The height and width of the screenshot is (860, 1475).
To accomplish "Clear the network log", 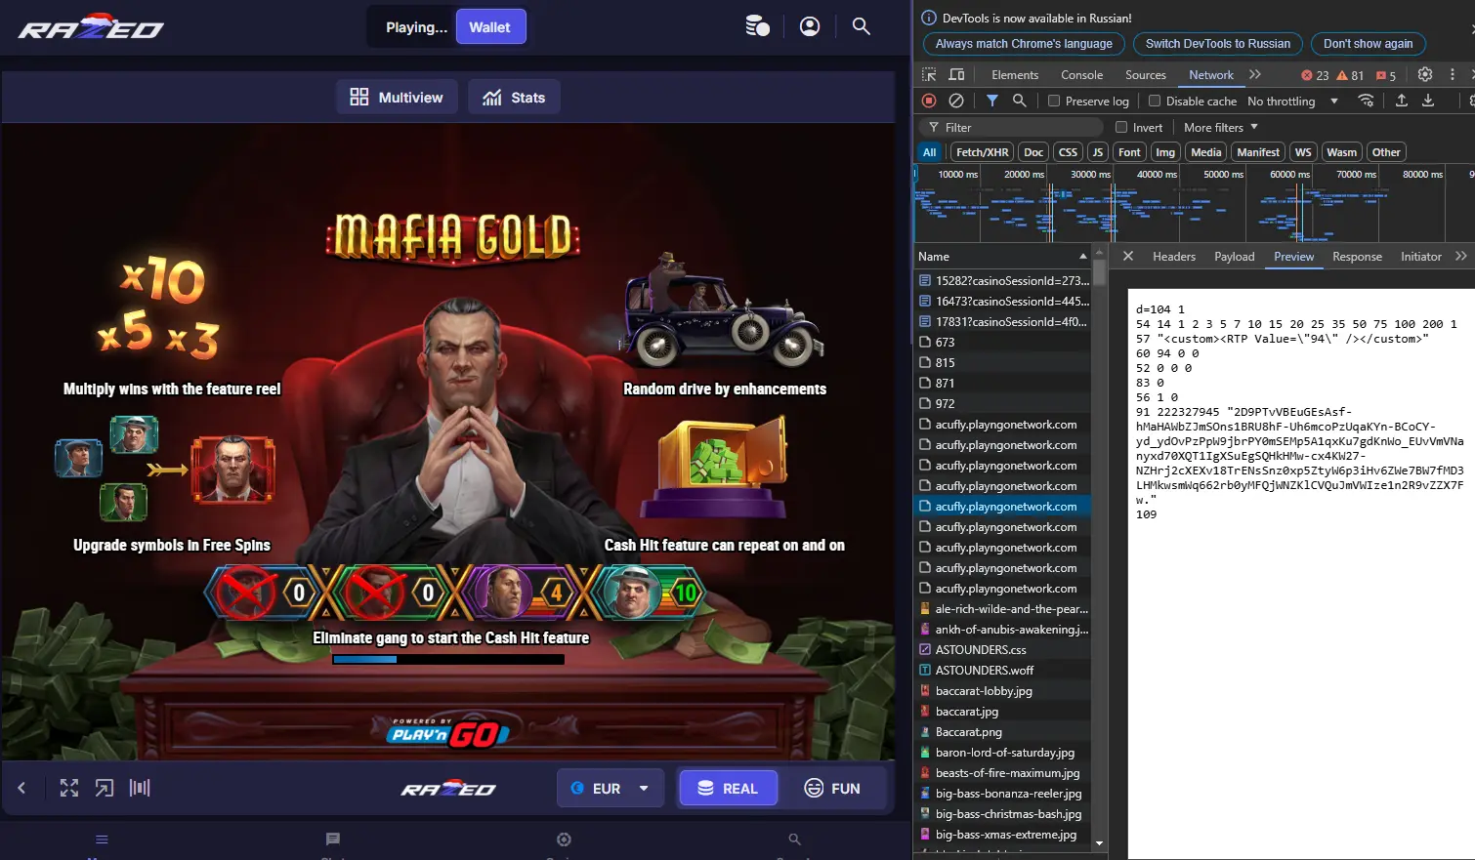I will 956,101.
